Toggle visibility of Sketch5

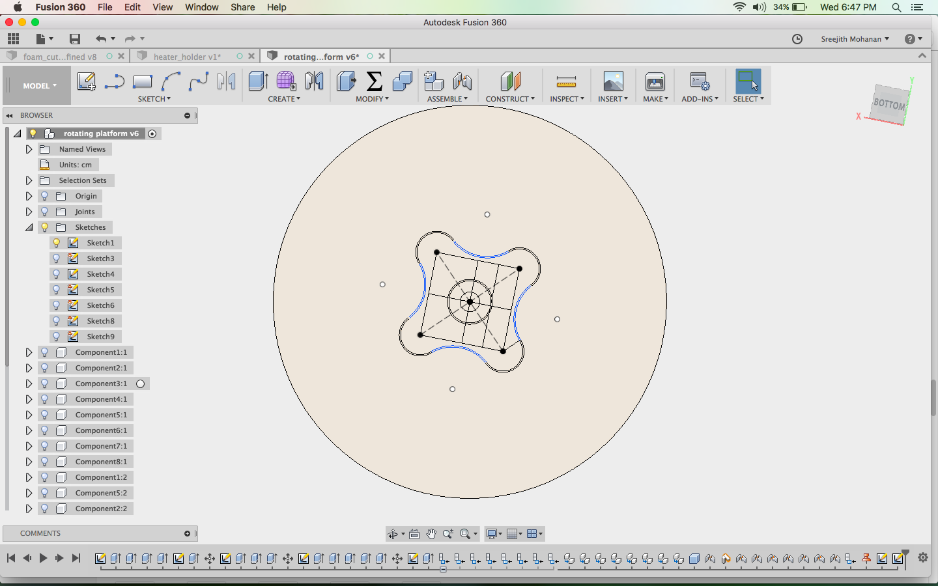[x=57, y=290]
